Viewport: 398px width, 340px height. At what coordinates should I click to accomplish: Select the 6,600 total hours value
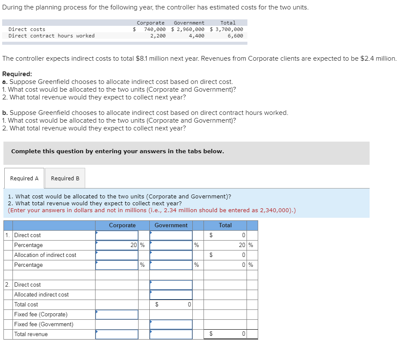coord(235,36)
